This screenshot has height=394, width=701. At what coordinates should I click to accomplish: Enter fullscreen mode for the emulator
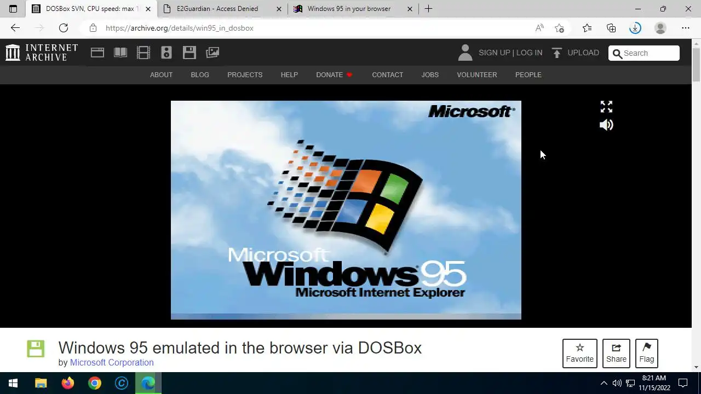tap(606, 107)
